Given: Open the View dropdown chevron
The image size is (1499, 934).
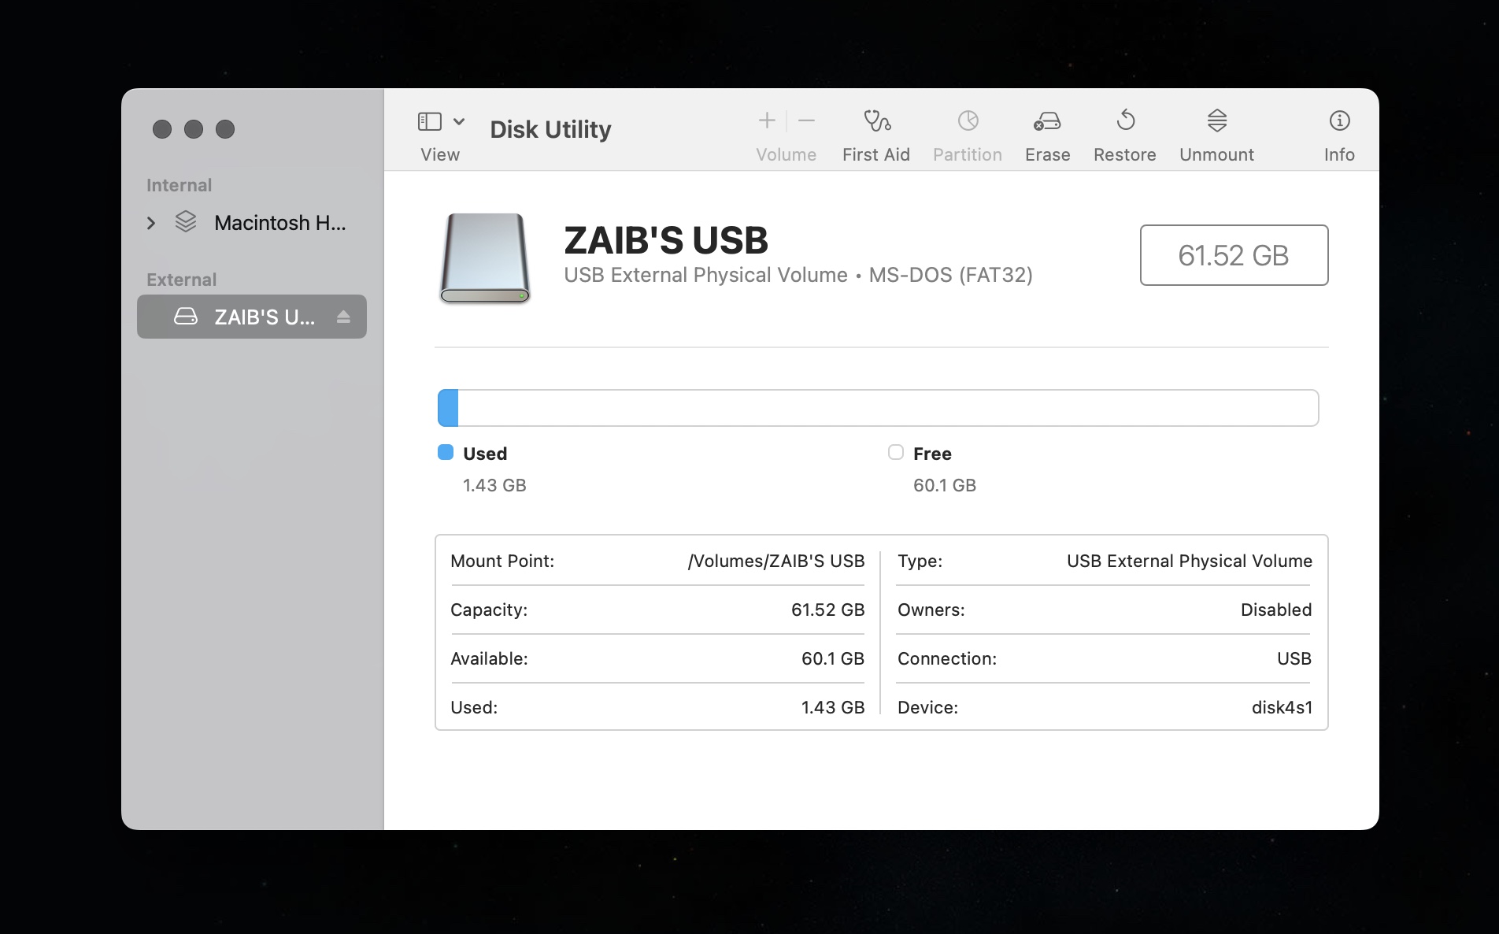Looking at the screenshot, I should click(459, 121).
